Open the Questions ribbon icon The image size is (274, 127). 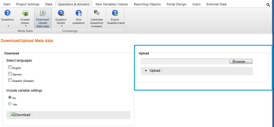coord(7,13)
